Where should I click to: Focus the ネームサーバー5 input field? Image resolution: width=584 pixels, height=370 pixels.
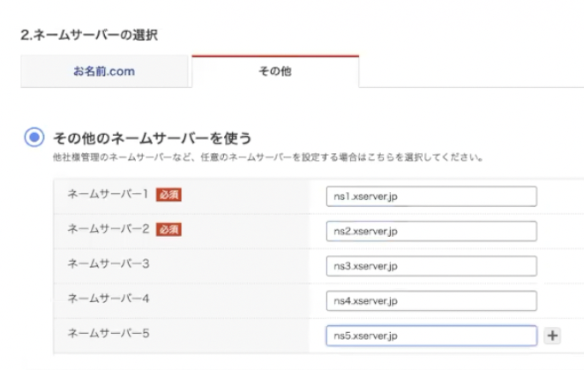coord(431,336)
